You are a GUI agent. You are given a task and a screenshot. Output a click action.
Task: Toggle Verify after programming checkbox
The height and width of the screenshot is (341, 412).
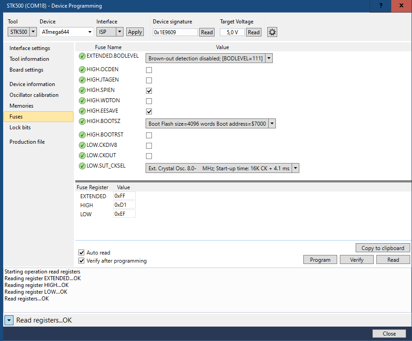82,261
